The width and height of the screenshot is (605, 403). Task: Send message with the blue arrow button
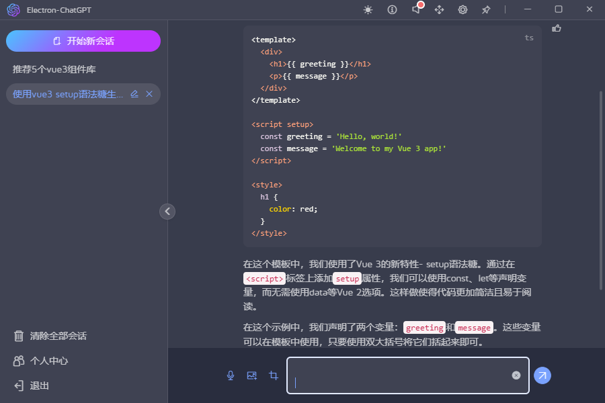tap(542, 375)
